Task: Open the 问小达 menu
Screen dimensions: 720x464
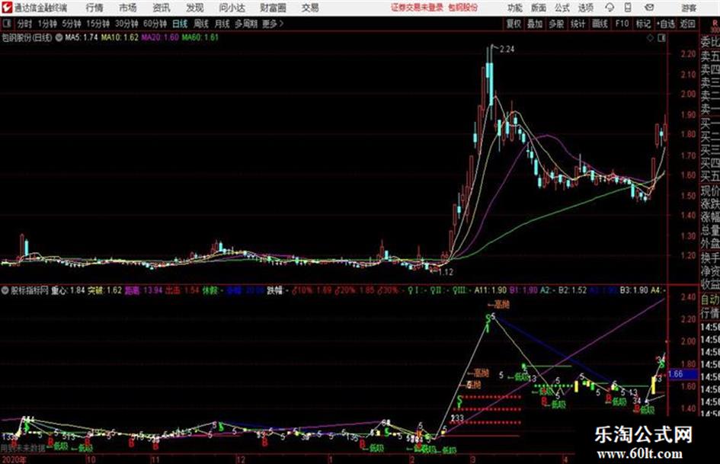Action: pyautogui.click(x=232, y=8)
